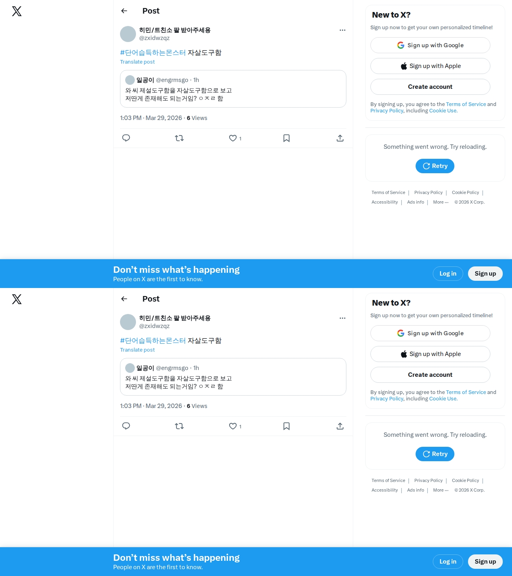Screen dimensions: 512x576
Task: Open the quoted post by @engrmsgo in the upper post
Action: pos(233,89)
